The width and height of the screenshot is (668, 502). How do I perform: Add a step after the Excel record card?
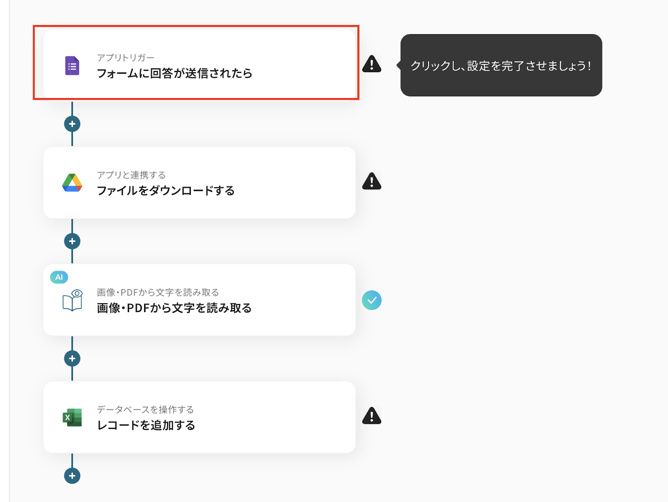click(x=72, y=476)
